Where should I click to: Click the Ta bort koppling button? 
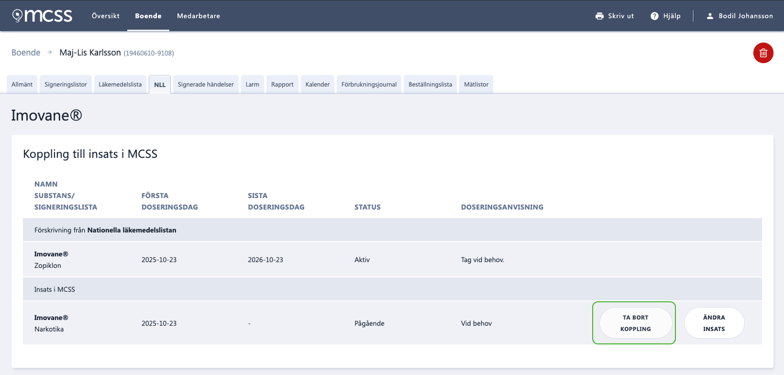[636, 323]
